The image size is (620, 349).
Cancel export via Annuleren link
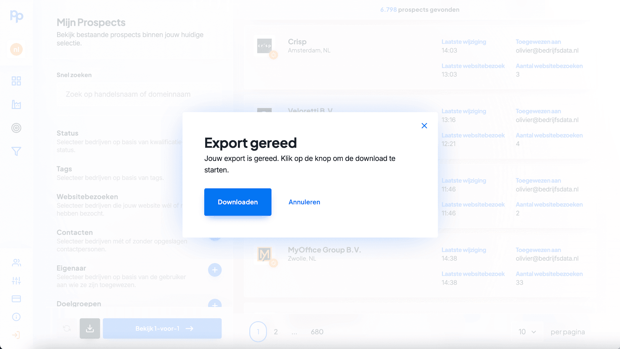(x=304, y=202)
